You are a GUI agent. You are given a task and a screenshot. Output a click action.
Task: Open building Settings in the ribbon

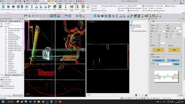click(x=8, y=8)
